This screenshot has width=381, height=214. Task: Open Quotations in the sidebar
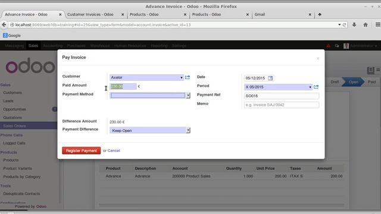click(x=13, y=118)
